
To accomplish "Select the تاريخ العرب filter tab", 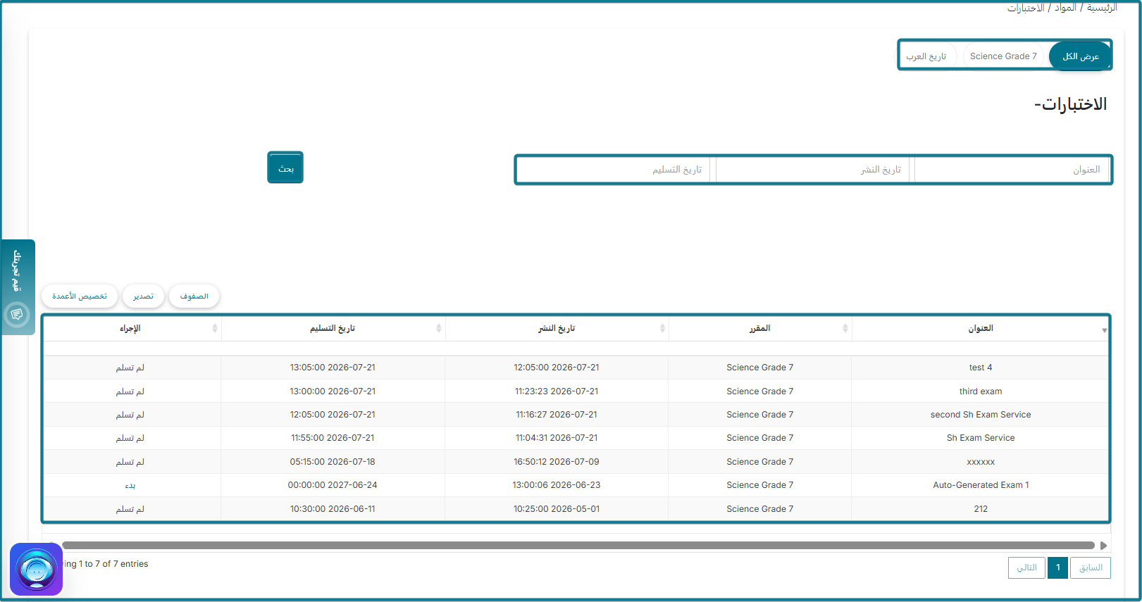I will coord(926,56).
